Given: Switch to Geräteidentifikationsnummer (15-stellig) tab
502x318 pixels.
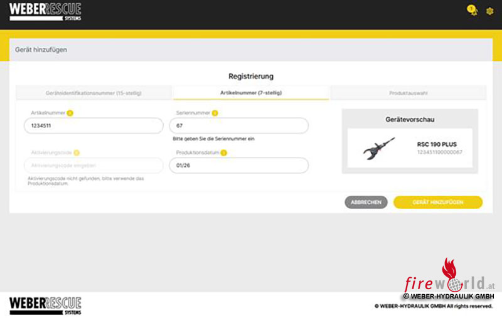Looking at the screenshot, I should point(93,93).
